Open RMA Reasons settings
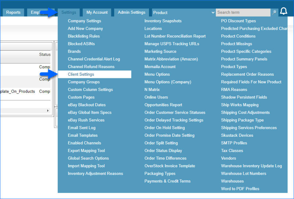 (234, 89)
